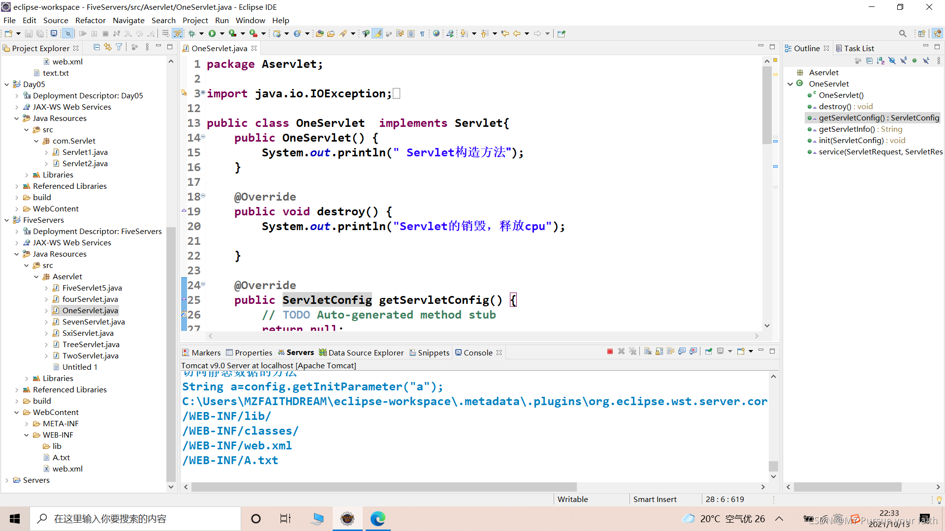Click the Run green play button
Screen dimensions: 945x531
[212, 33]
